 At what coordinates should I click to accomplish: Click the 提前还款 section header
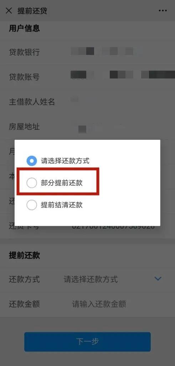pos(24,255)
